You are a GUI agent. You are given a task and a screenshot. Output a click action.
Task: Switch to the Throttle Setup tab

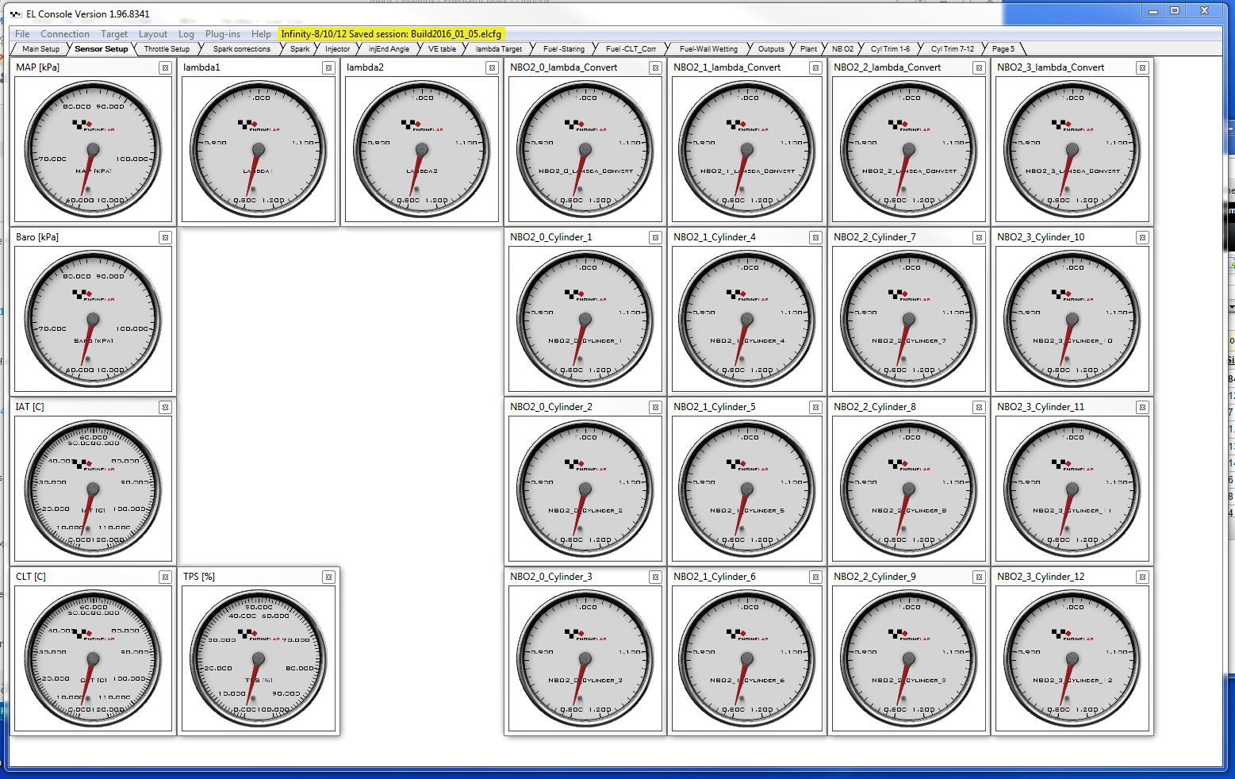167,49
